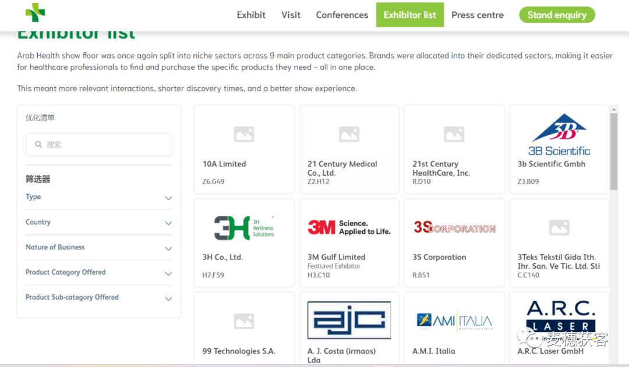Select the Exhibitor list tab
Image resolution: width=629 pixels, height=367 pixels.
409,15
